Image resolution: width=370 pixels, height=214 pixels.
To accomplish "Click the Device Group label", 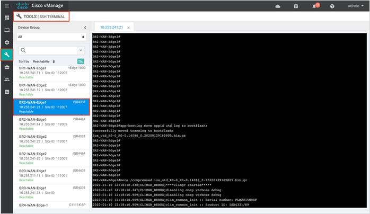I will pos(29,28).
